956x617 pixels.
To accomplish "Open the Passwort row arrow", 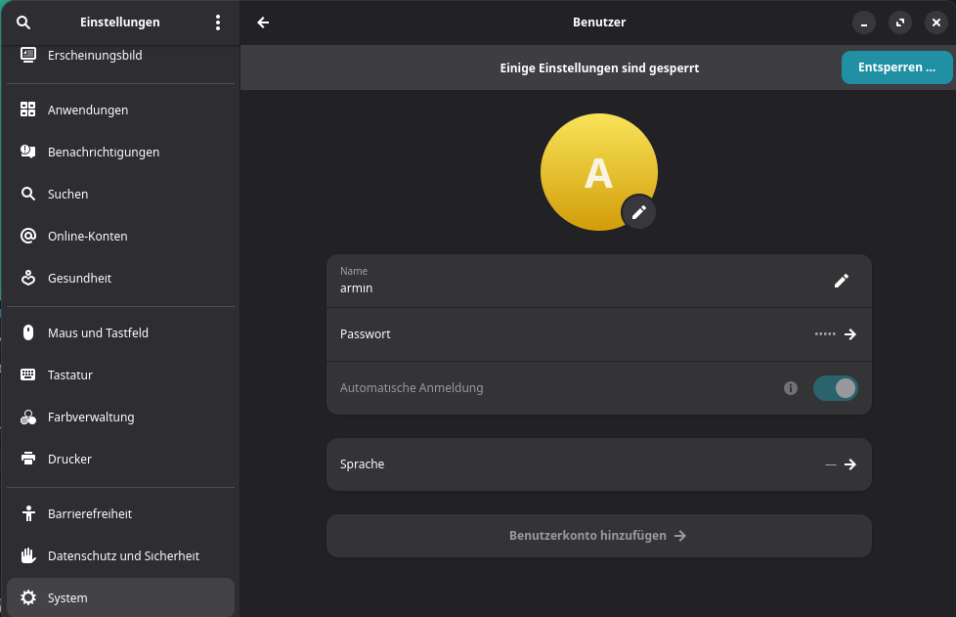I will pyautogui.click(x=849, y=334).
